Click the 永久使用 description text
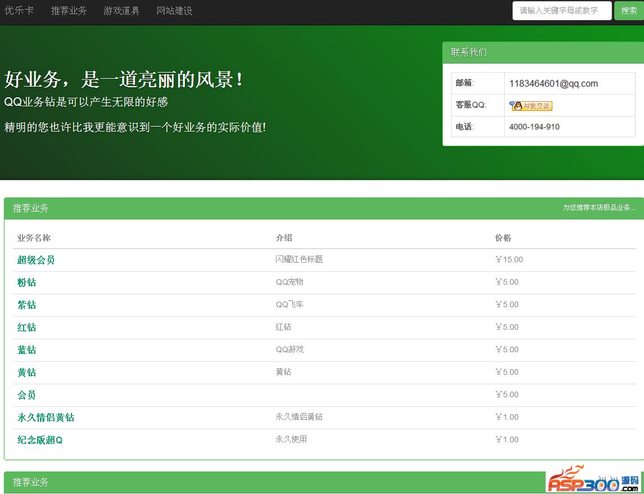Screen dimensions: 644x494 click(291, 439)
